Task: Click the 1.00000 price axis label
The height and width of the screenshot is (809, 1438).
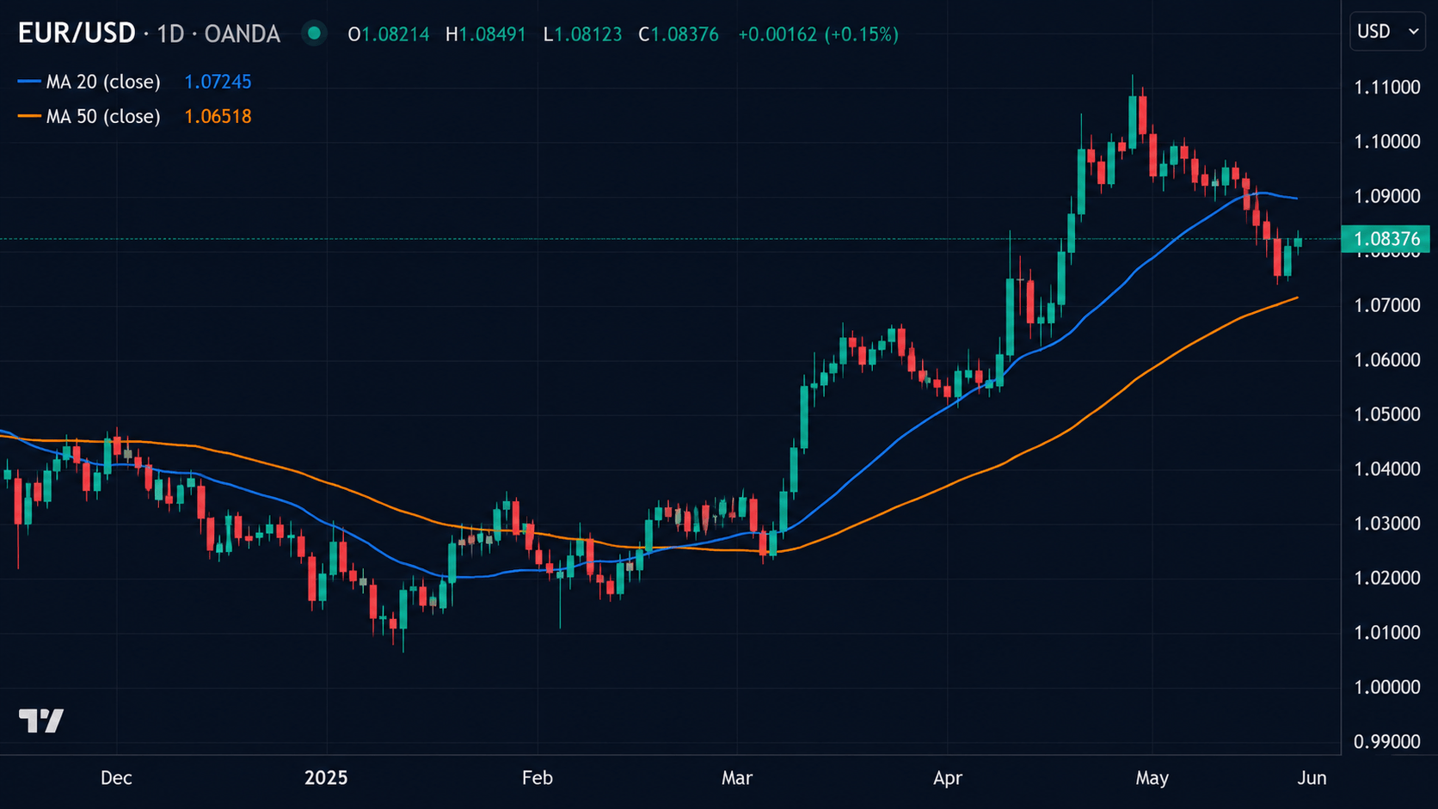Action: tap(1387, 687)
